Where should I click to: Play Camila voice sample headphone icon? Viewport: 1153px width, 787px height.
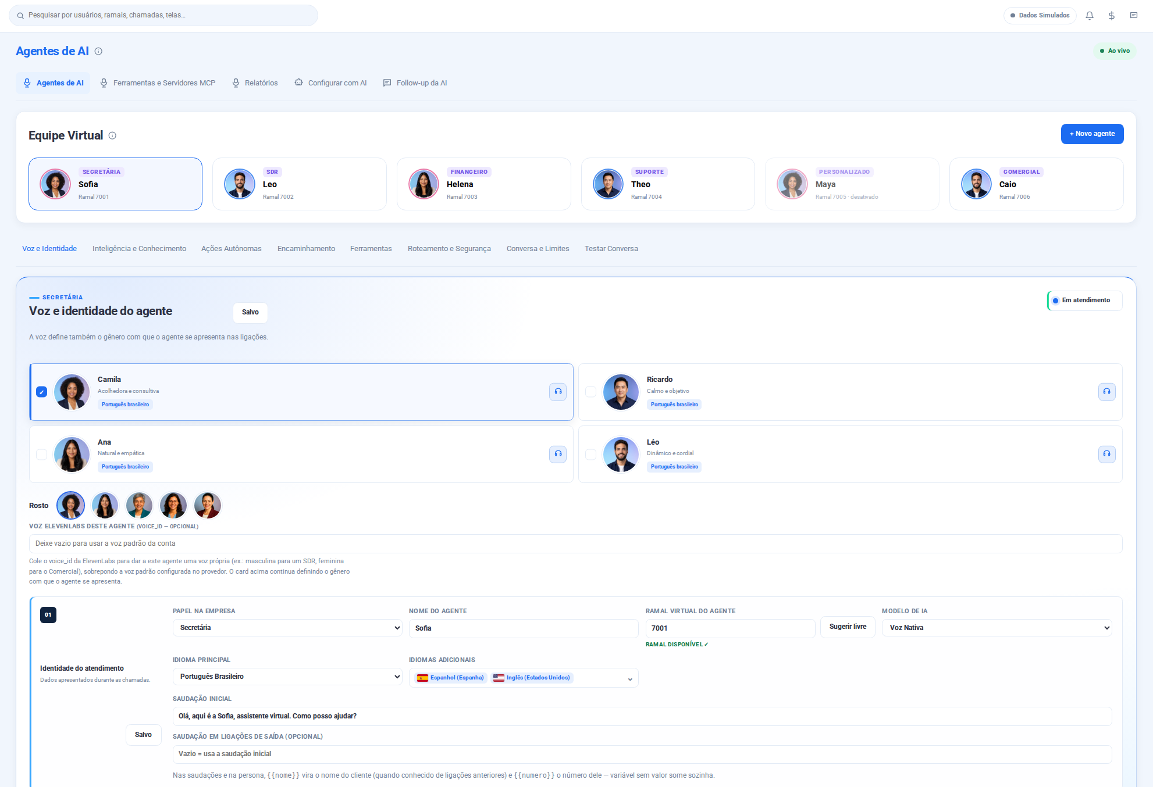pos(558,392)
